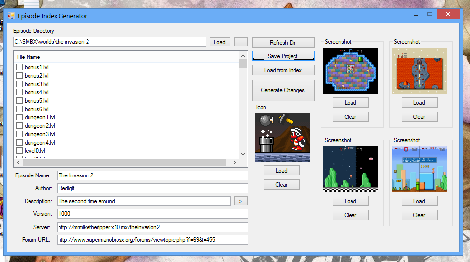Clear the red lava level screenshot
This screenshot has height=262, width=470.
pyautogui.click(x=419, y=117)
